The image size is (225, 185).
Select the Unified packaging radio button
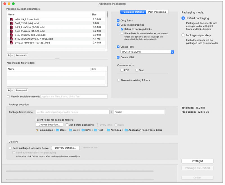(183, 18)
